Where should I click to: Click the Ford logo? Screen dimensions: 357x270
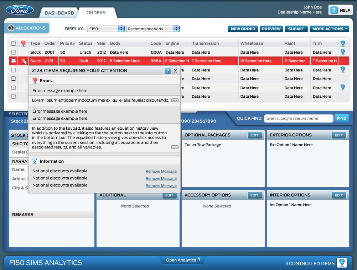pyautogui.click(x=20, y=10)
